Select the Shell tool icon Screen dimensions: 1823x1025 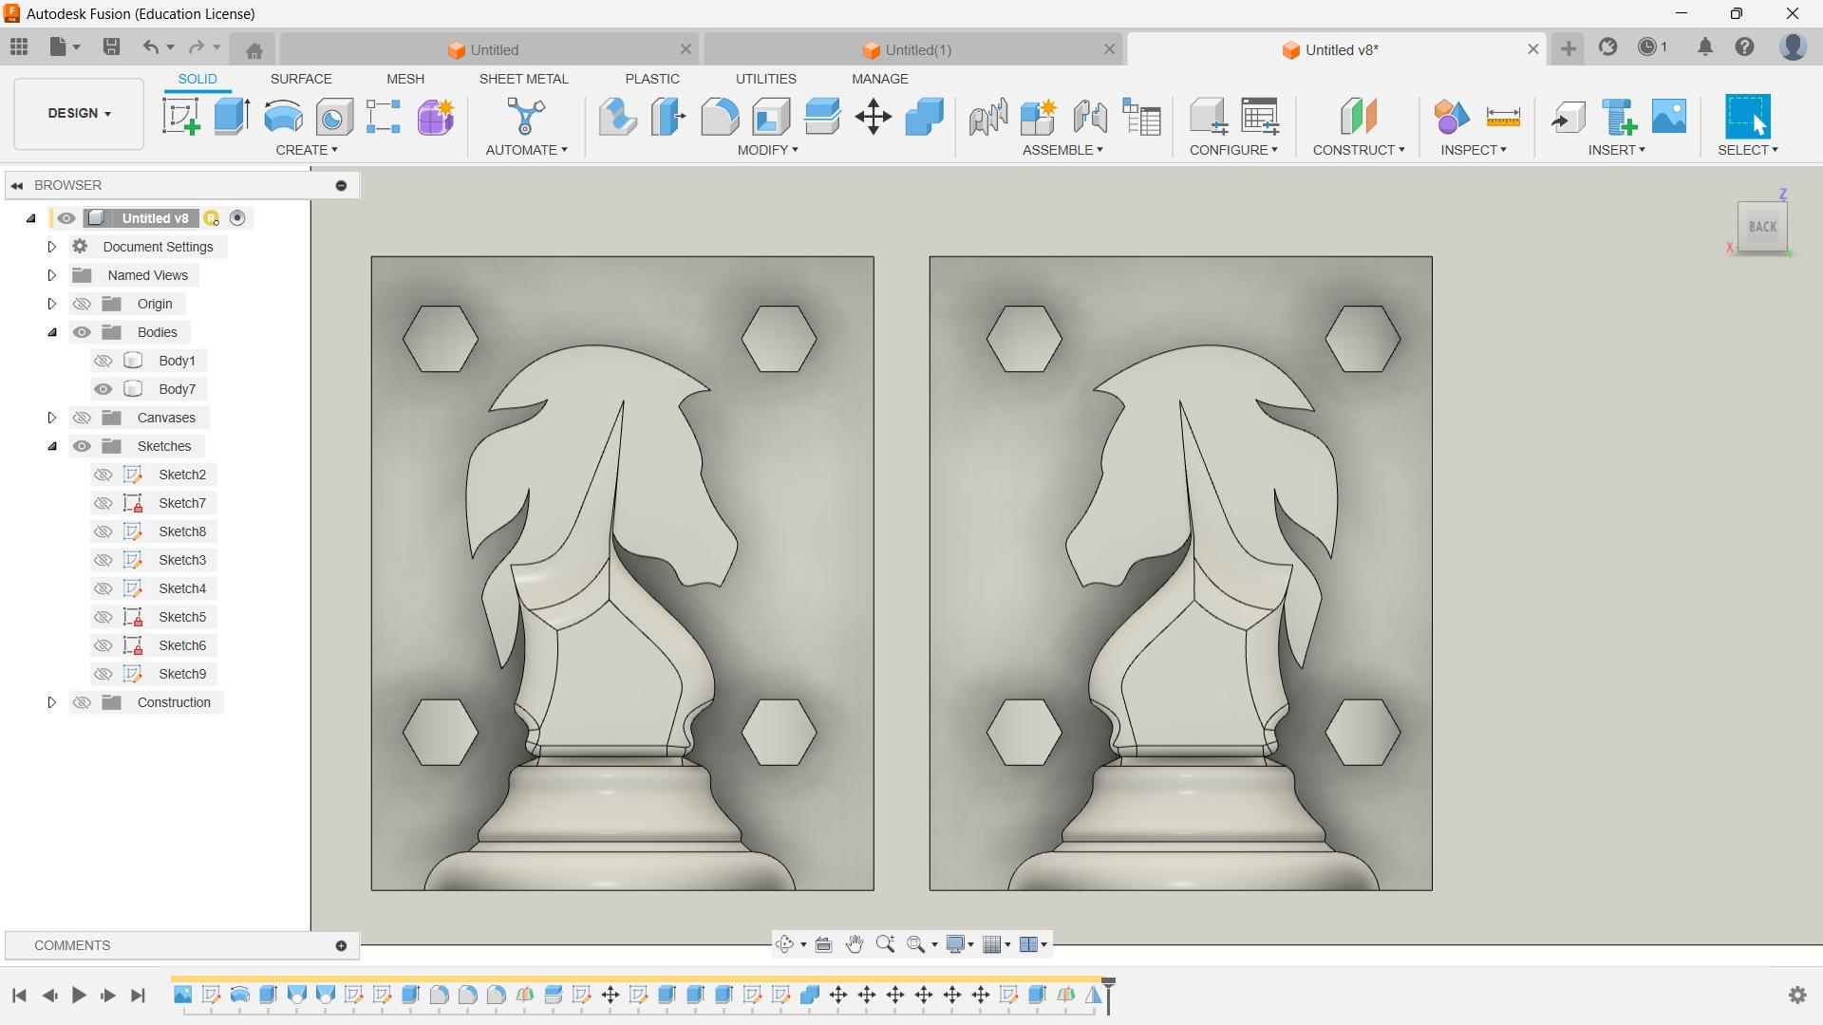pos(771,117)
